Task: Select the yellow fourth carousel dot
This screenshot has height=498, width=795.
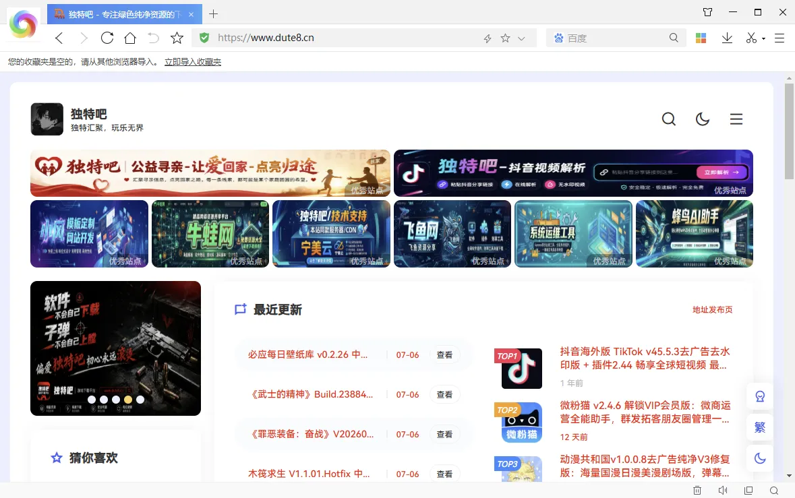Action: pyautogui.click(x=128, y=400)
